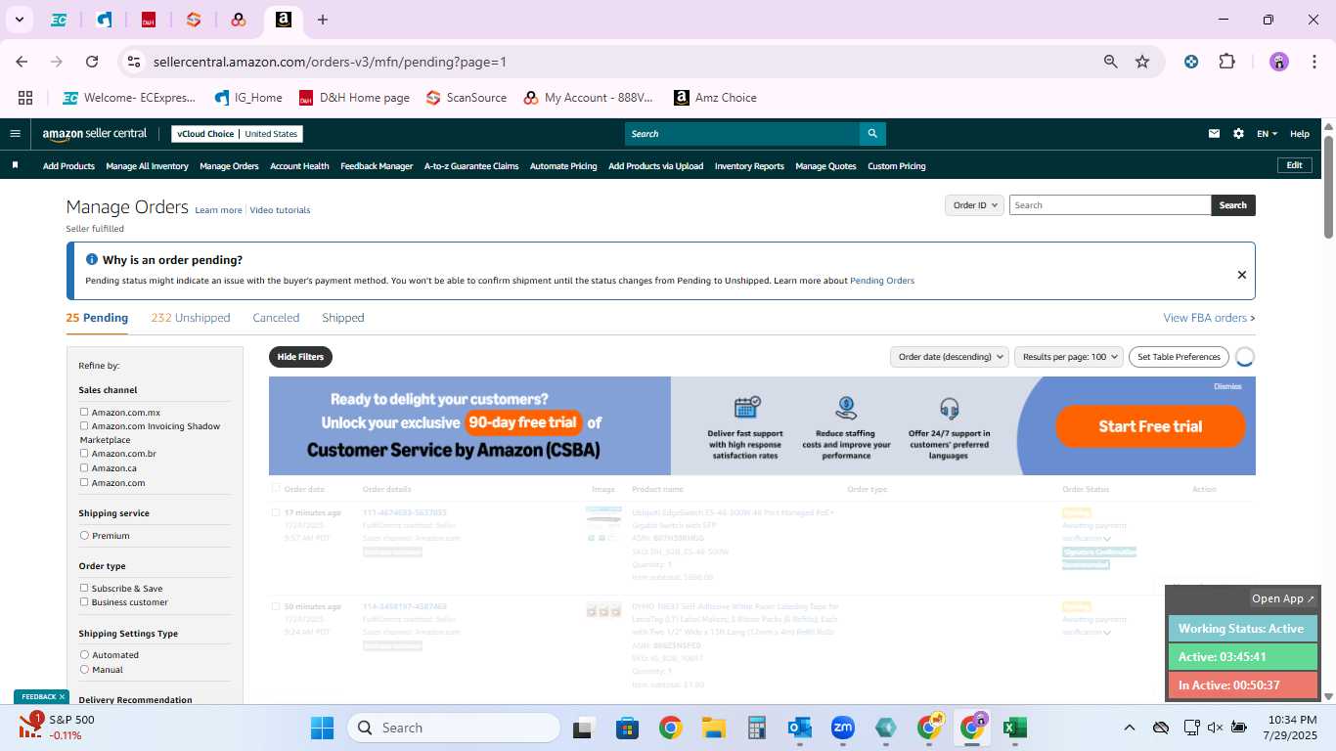
Task: Open Account Health menu item
Action: (x=299, y=166)
